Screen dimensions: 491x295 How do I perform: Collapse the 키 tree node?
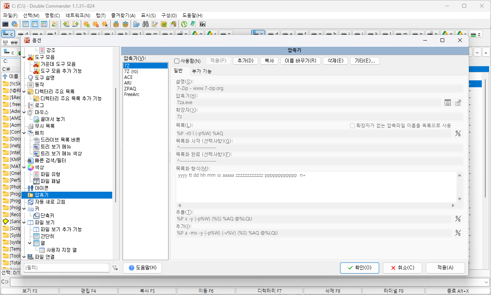click(25, 209)
